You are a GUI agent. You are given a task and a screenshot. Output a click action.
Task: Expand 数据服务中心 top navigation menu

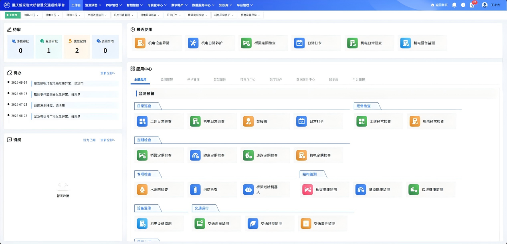[x=203, y=5]
